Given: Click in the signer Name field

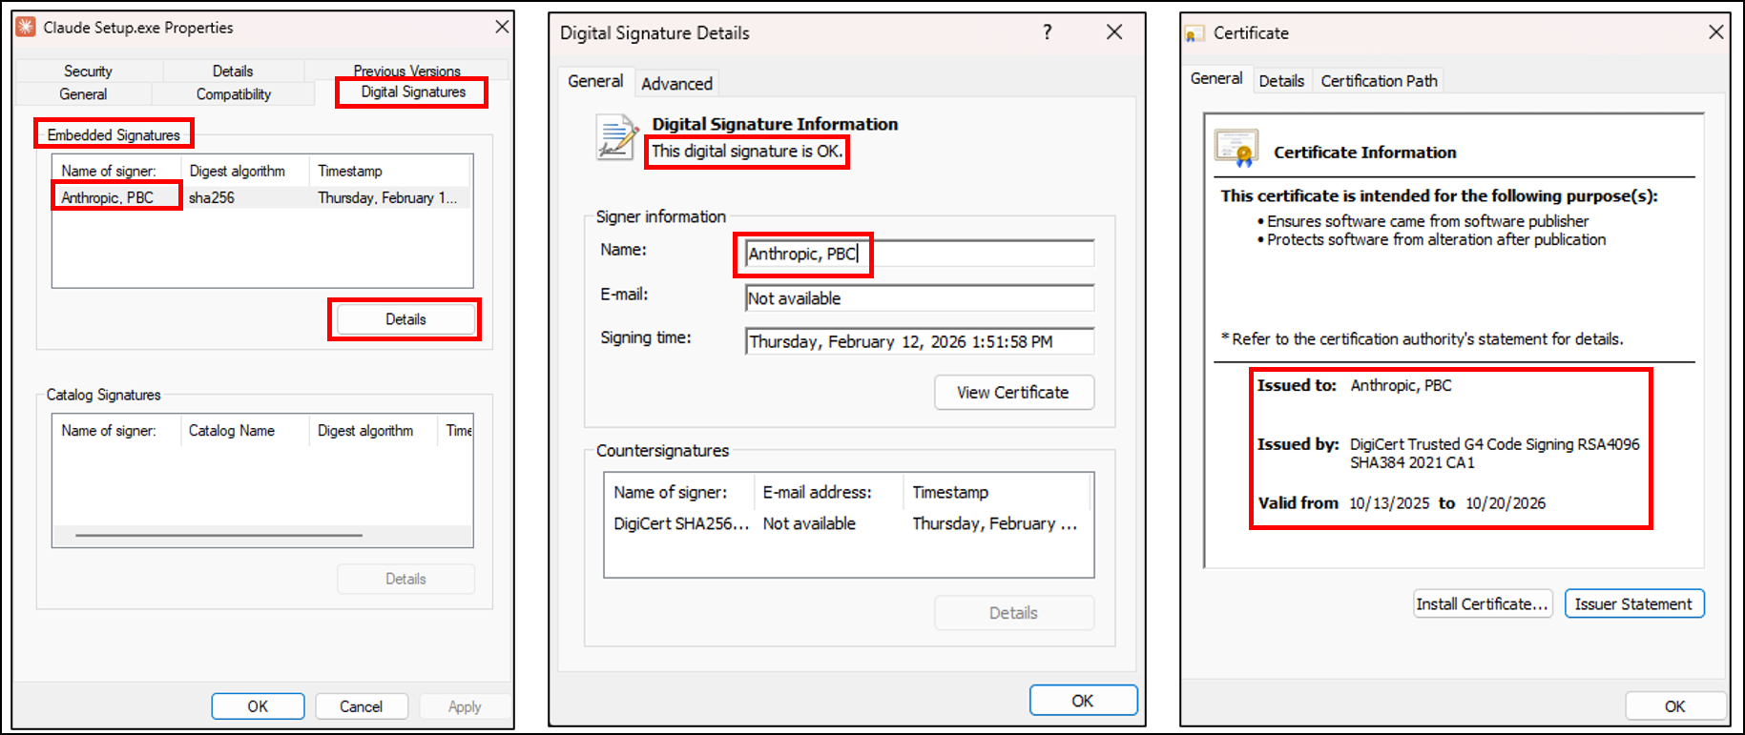Looking at the screenshot, I should click(x=918, y=254).
